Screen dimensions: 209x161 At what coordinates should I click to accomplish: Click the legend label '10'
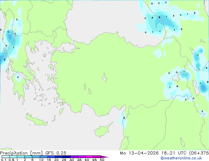tap(41, 160)
